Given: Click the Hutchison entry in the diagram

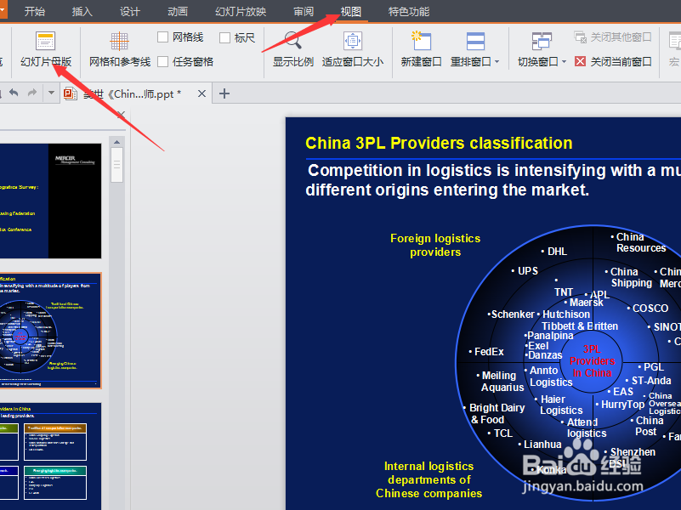Looking at the screenshot, I should (x=564, y=314).
